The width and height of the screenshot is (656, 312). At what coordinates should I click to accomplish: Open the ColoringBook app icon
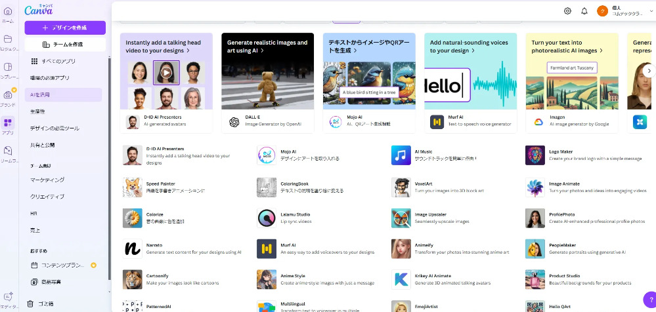click(267, 187)
